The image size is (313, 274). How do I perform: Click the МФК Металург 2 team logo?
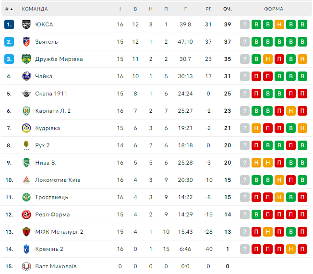26,232
